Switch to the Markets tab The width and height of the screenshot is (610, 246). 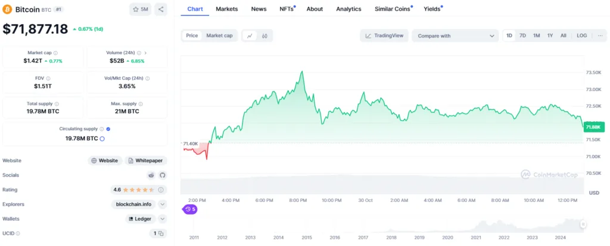coord(226,9)
